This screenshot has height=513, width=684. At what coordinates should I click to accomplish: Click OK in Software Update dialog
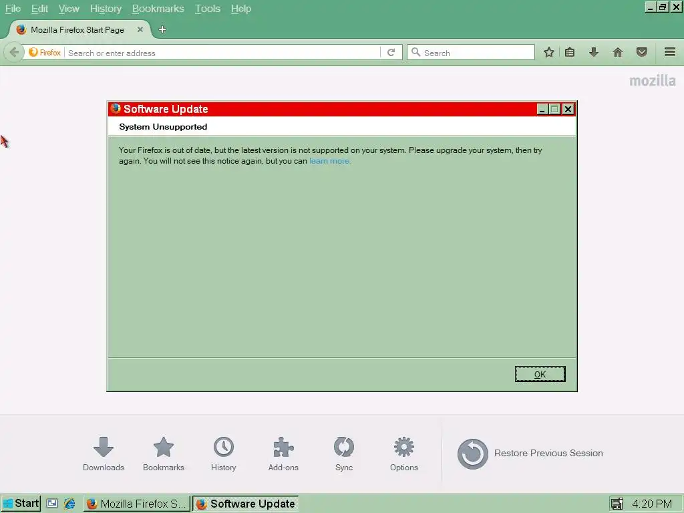[x=540, y=374]
